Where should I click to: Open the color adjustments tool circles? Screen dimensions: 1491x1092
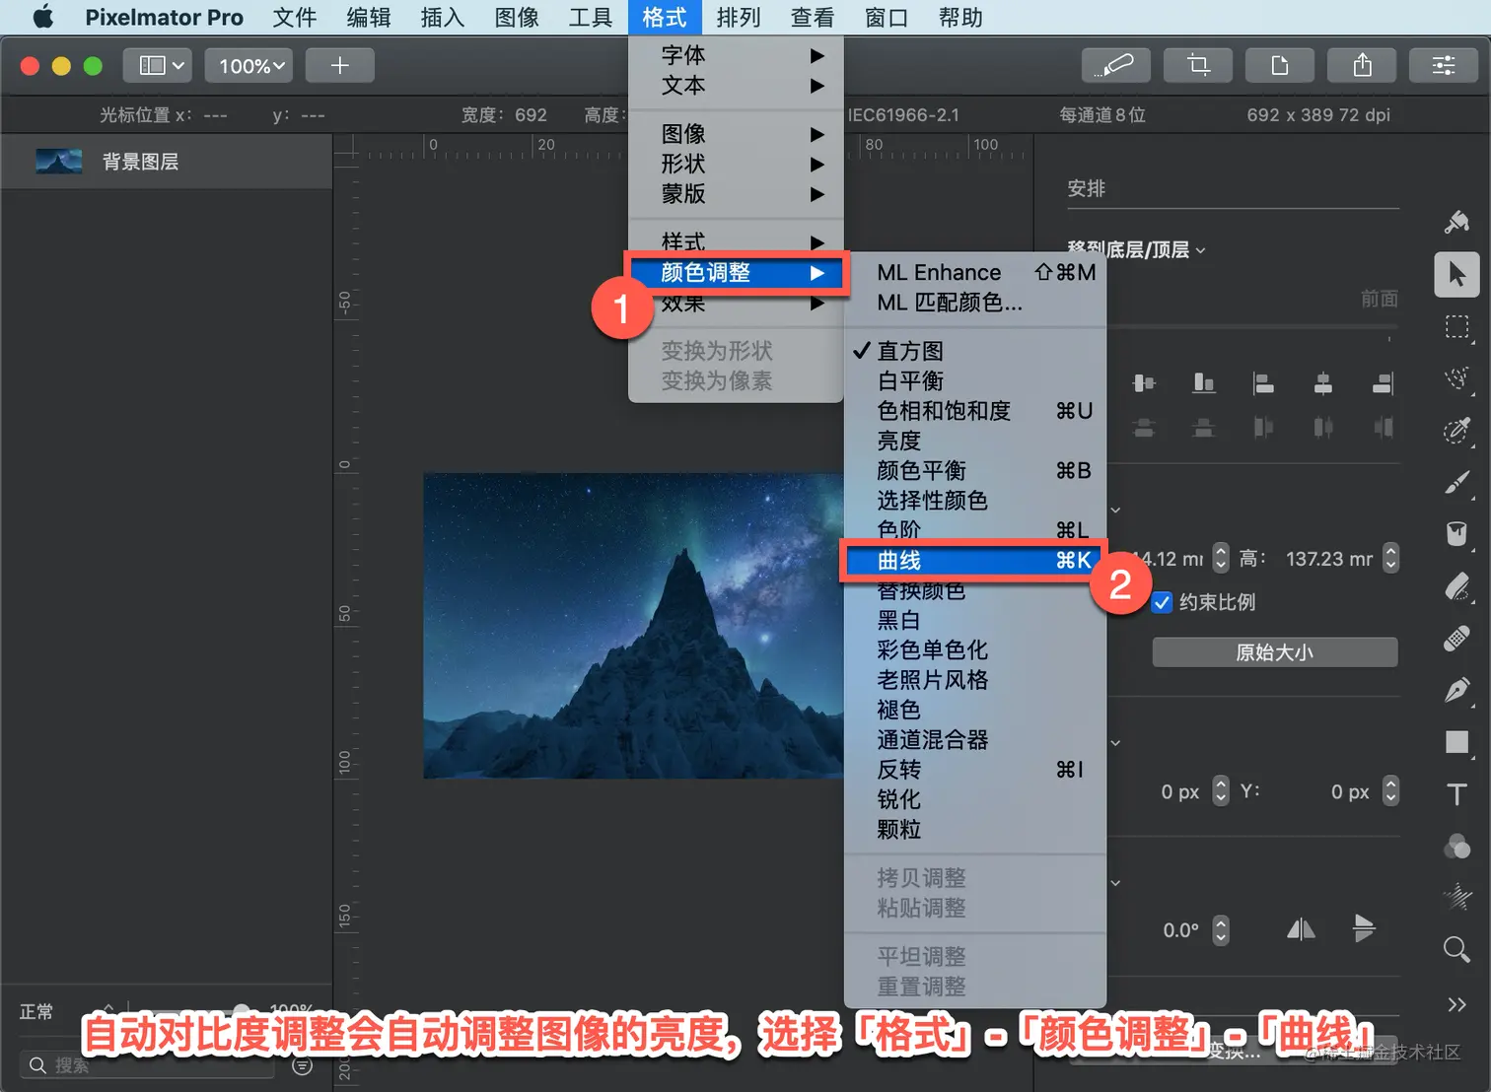(x=1456, y=847)
